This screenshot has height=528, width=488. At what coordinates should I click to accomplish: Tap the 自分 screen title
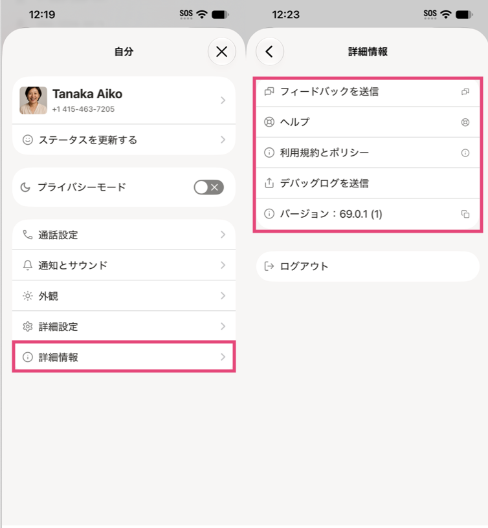pyautogui.click(x=124, y=52)
